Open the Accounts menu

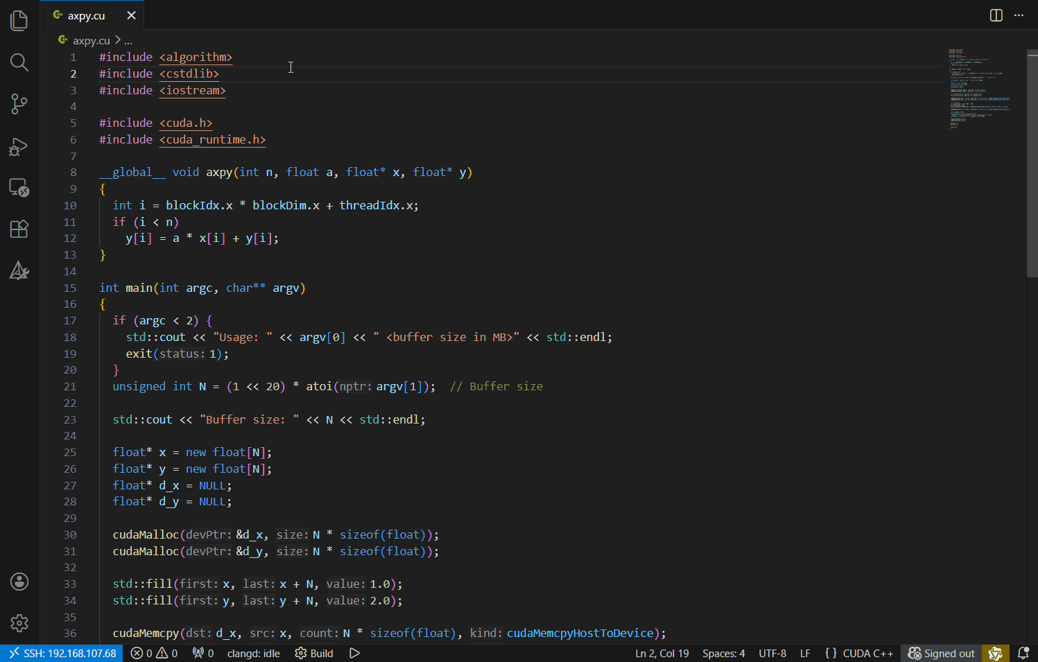(x=19, y=582)
